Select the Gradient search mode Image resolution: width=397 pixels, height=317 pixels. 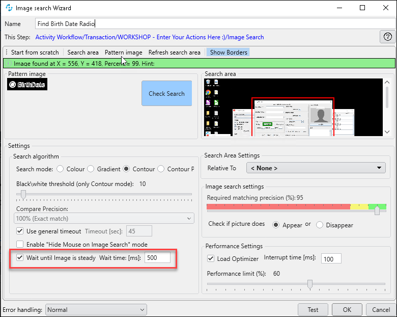[91, 169]
